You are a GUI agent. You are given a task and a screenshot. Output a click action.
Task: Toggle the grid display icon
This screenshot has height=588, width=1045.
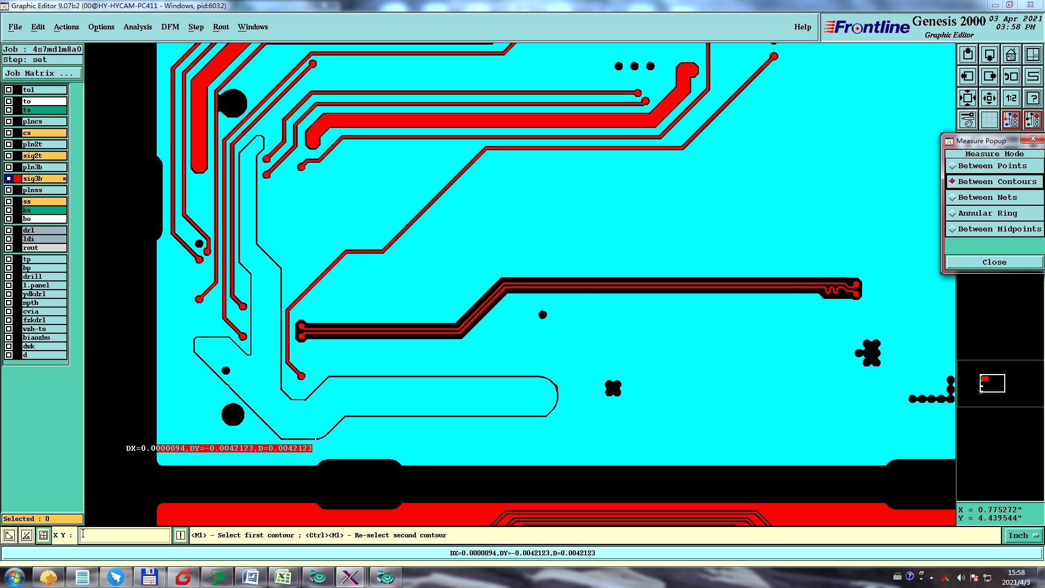(989, 120)
